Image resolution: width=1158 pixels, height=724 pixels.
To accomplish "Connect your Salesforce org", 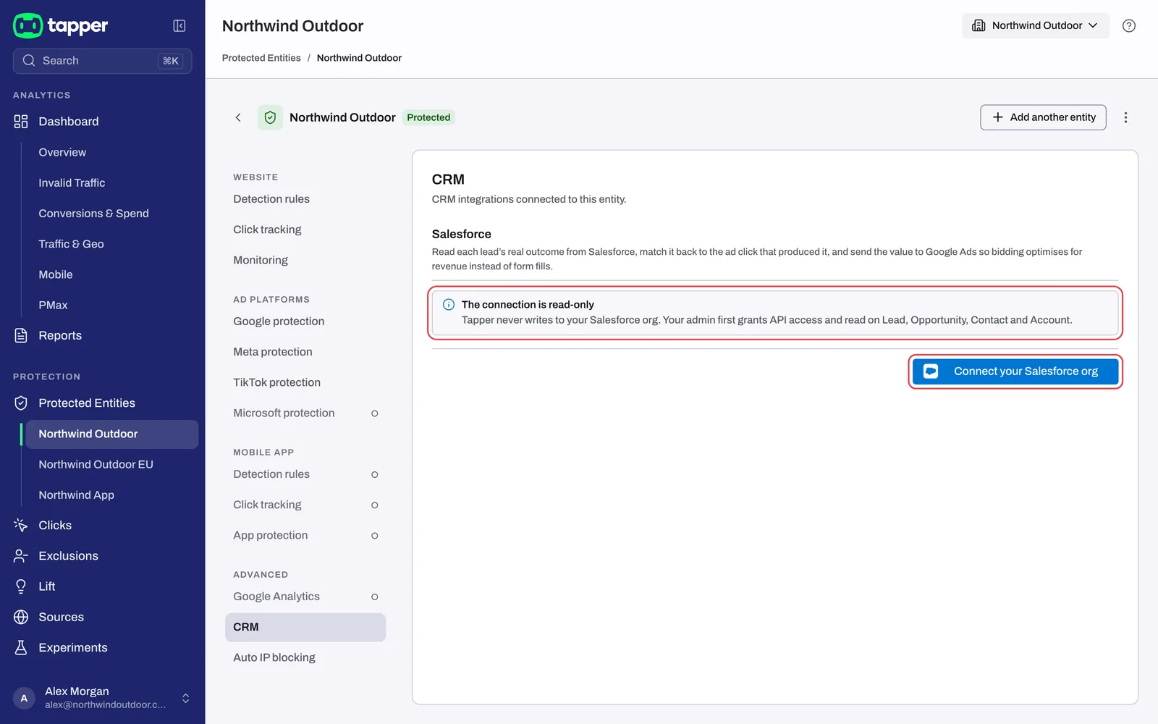I will 1015,371.
